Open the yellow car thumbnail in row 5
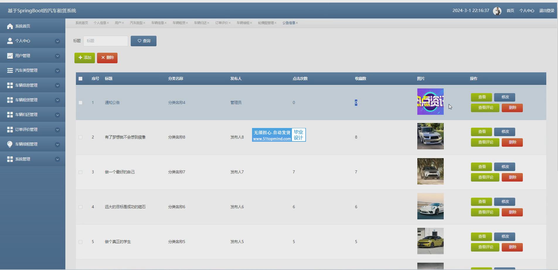The height and width of the screenshot is (270, 558). (431, 241)
